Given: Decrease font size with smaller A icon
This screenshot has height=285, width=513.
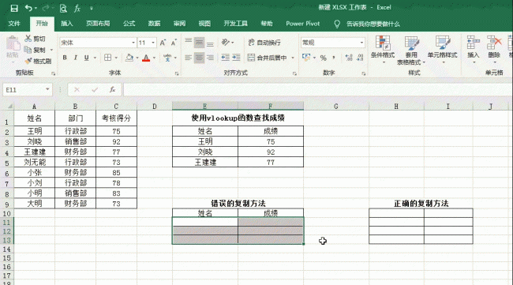Looking at the screenshot, I should tap(174, 43).
